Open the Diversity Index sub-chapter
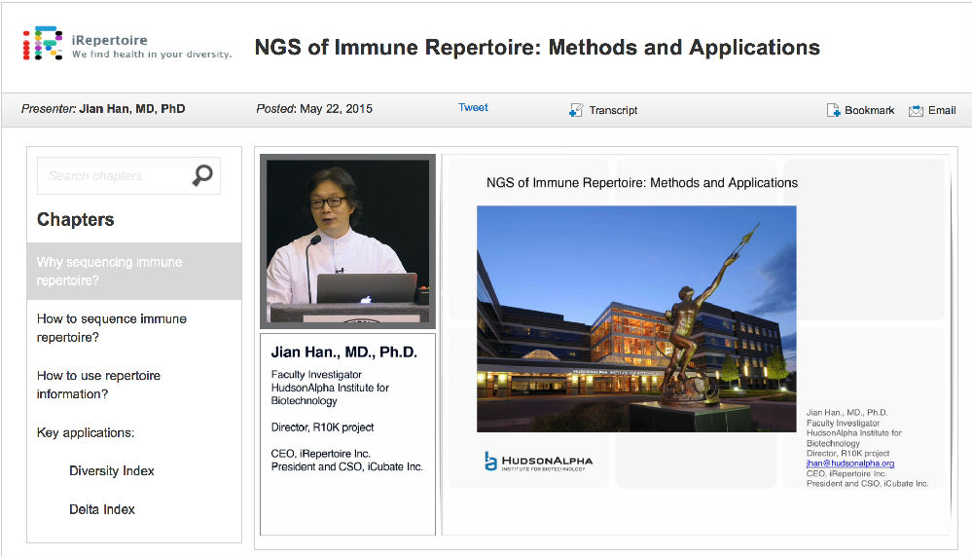Viewport: 972px width, 557px height. (112, 471)
